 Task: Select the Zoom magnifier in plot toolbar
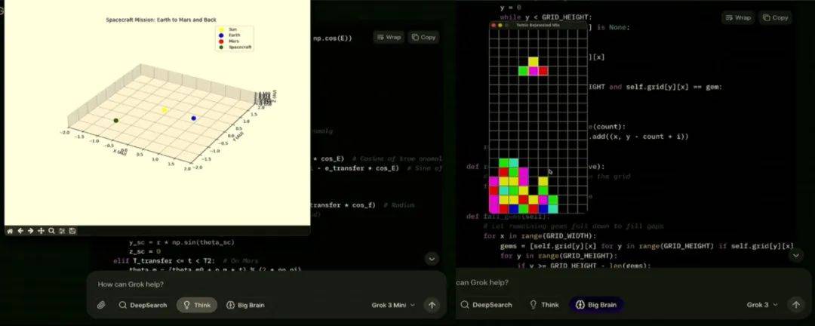point(51,231)
